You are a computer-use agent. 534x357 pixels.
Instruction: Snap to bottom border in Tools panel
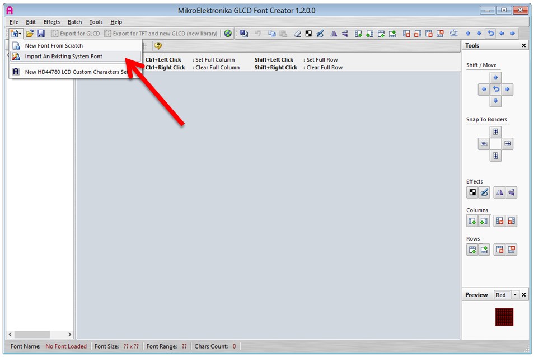tap(495, 156)
